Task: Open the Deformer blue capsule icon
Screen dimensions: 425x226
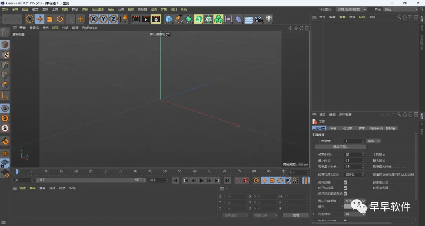Action: [238, 19]
